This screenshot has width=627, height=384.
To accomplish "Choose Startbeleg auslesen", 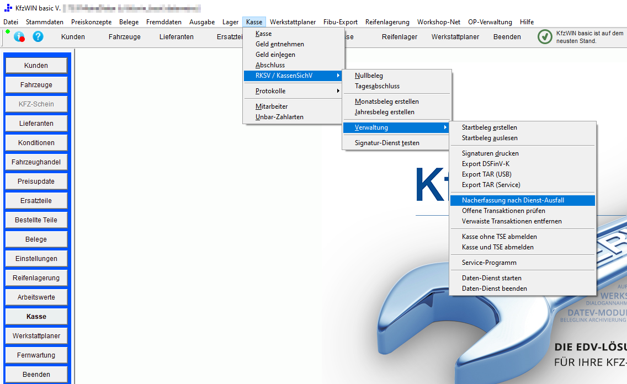I will [x=522, y=138].
